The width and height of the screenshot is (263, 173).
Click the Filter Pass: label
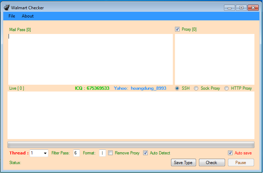[x=60, y=153]
